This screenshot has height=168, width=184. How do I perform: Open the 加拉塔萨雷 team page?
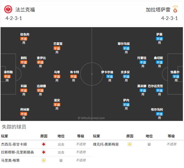158,10
